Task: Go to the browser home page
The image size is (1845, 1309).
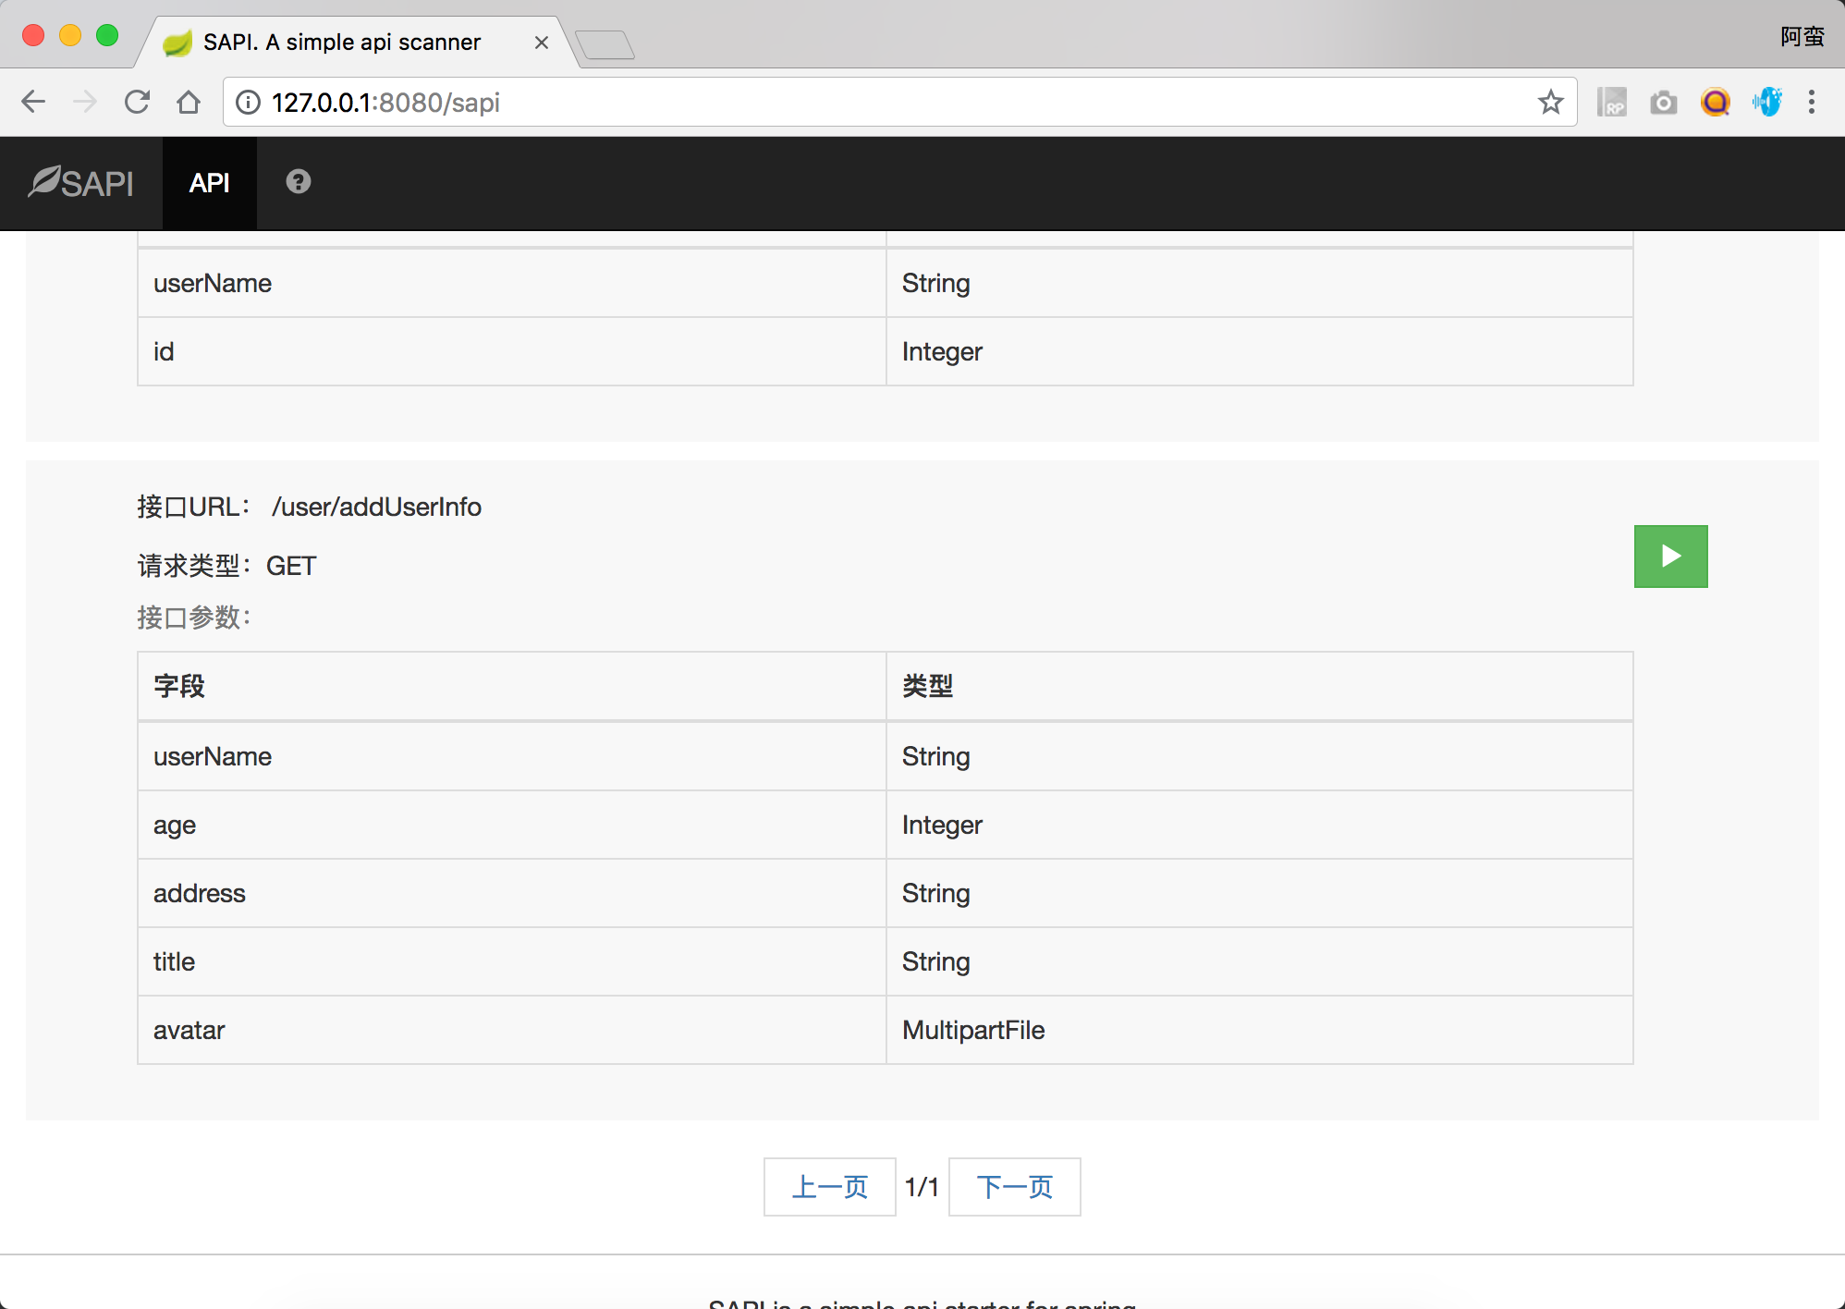Action: [189, 102]
